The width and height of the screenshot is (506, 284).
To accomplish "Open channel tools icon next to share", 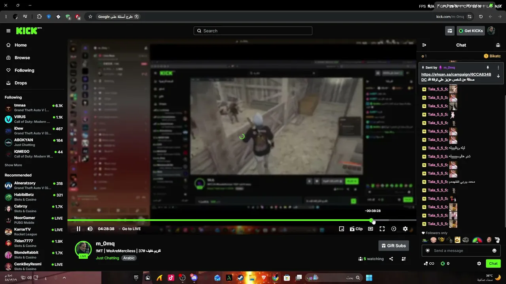I will point(404,259).
